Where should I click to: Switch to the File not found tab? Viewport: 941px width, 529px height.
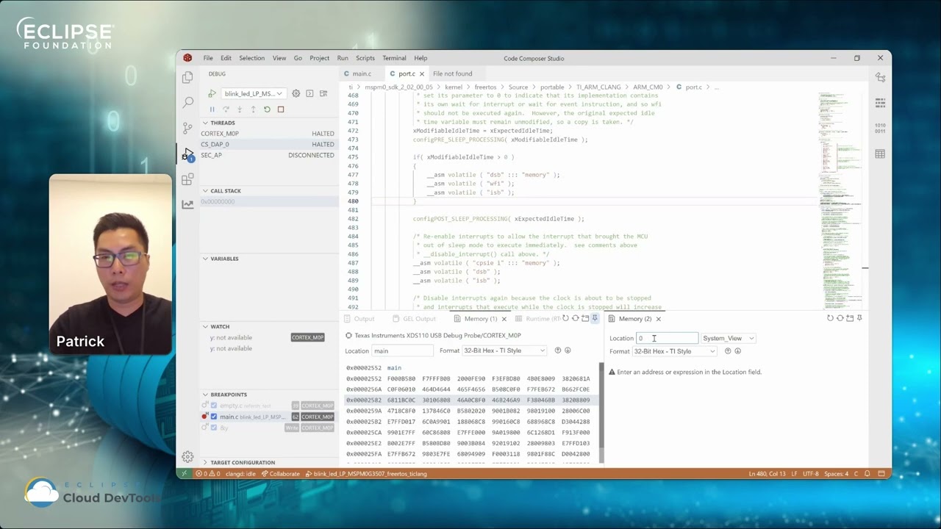[x=452, y=73]
